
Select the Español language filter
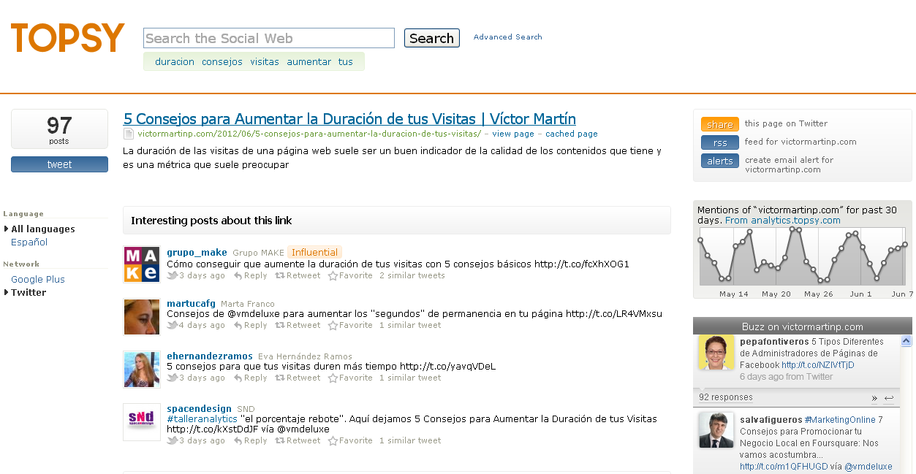(29, 242)
